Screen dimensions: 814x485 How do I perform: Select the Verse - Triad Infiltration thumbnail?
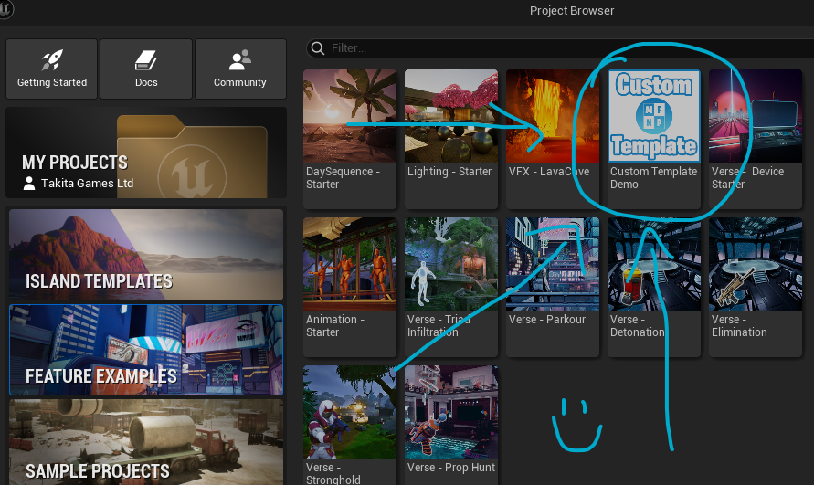(x=451, y=264)
